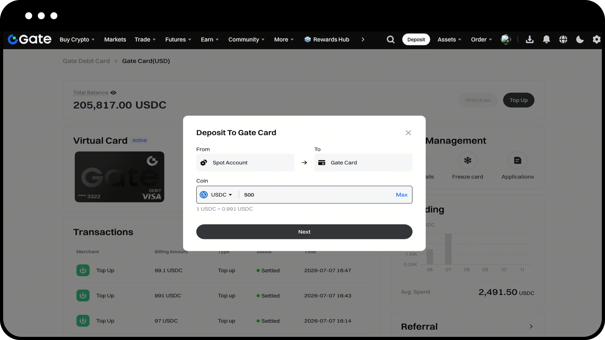Toggle Total Balance visibility eye icon
Image resolution: width=605 pixels, height=340 pixels.
click(x=113, y=93)
